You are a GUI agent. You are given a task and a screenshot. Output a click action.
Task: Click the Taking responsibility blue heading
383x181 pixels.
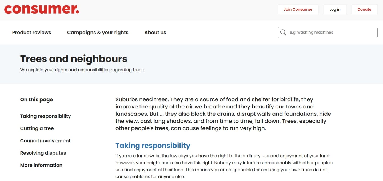point(153,146)
